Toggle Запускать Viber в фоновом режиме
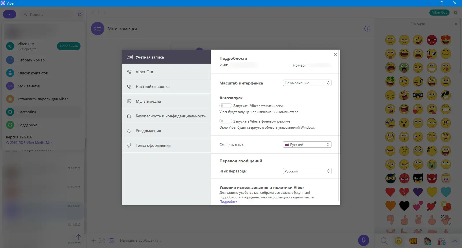 (x=226, y=121)
